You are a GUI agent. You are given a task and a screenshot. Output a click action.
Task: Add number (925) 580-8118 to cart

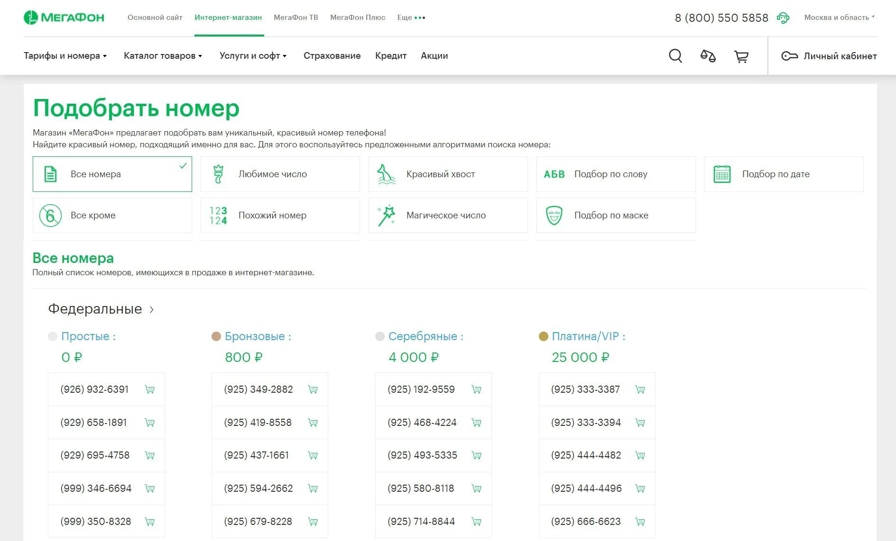point(477,488)
